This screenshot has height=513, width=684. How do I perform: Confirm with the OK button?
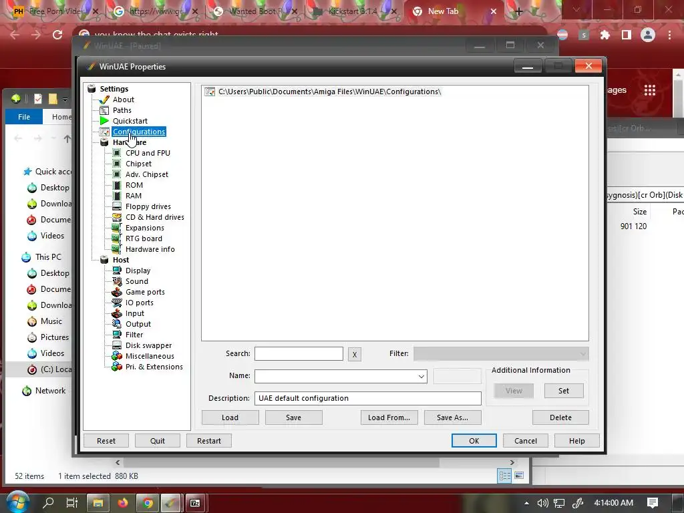[474, 441]
